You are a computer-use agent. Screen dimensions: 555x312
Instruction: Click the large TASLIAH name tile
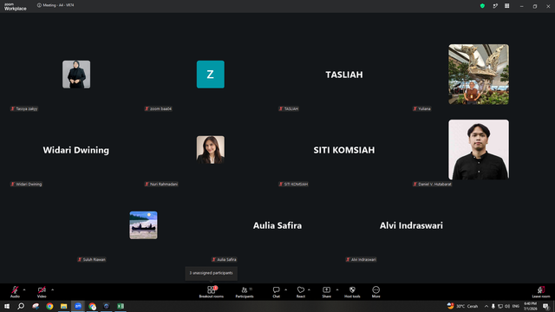[x=344, y=75]
